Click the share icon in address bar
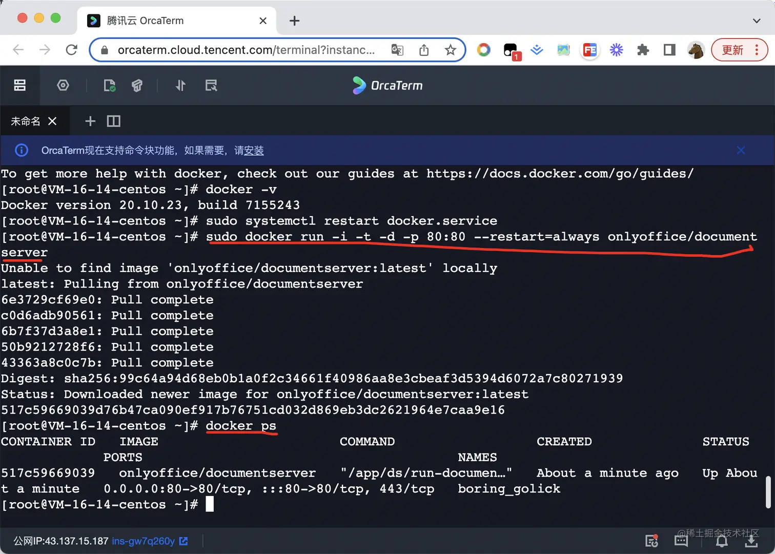 424,50
